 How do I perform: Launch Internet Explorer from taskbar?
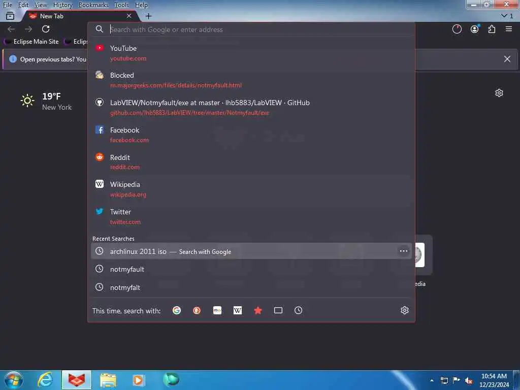[x=45, y=380]
